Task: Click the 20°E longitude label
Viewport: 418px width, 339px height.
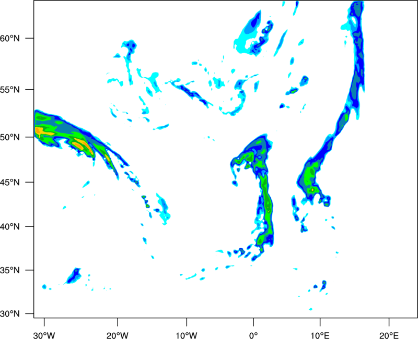Action: coord(389,335)
